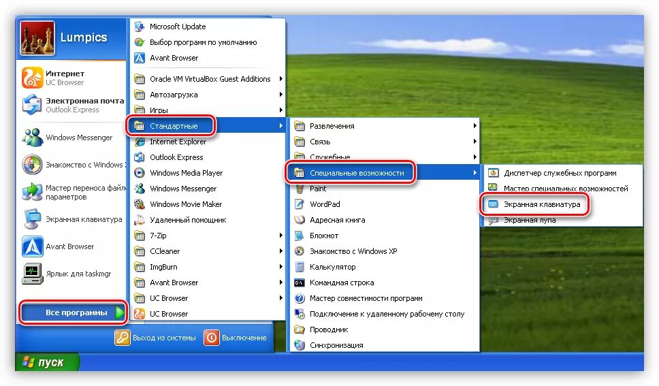
Task: Expand the ImgBurn submenu arrow
Action: pyautogui.click(x=280, y=267)
